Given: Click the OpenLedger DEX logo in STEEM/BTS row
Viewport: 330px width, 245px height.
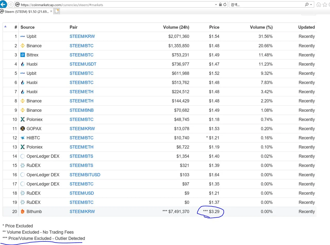Looking at the screenshot, I should coord(22,156).
